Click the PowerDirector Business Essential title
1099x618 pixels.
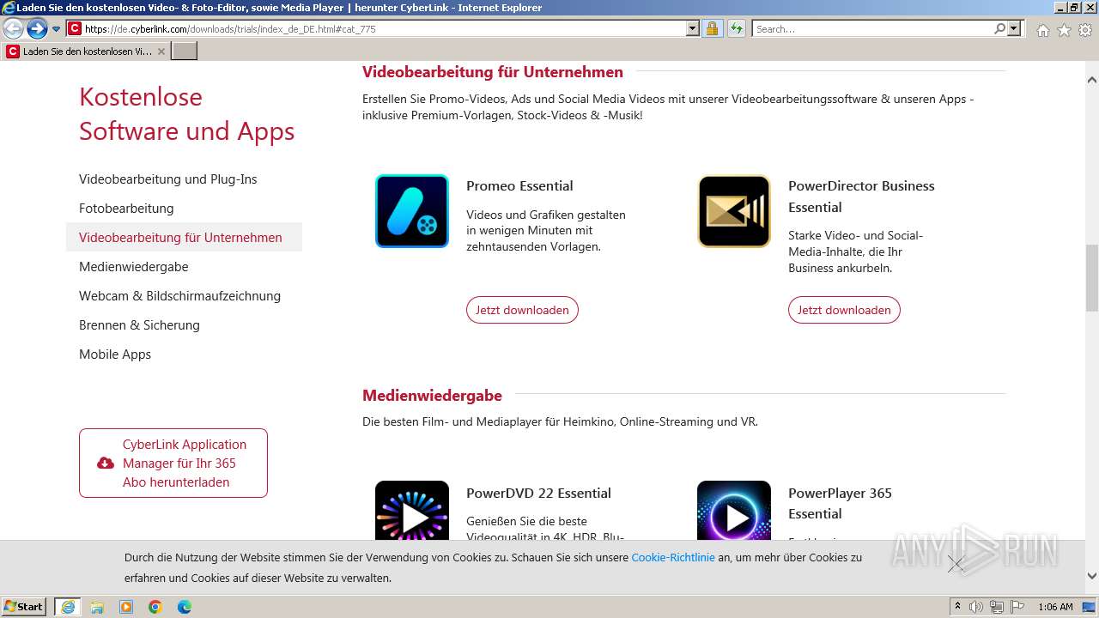coord(861,197)
